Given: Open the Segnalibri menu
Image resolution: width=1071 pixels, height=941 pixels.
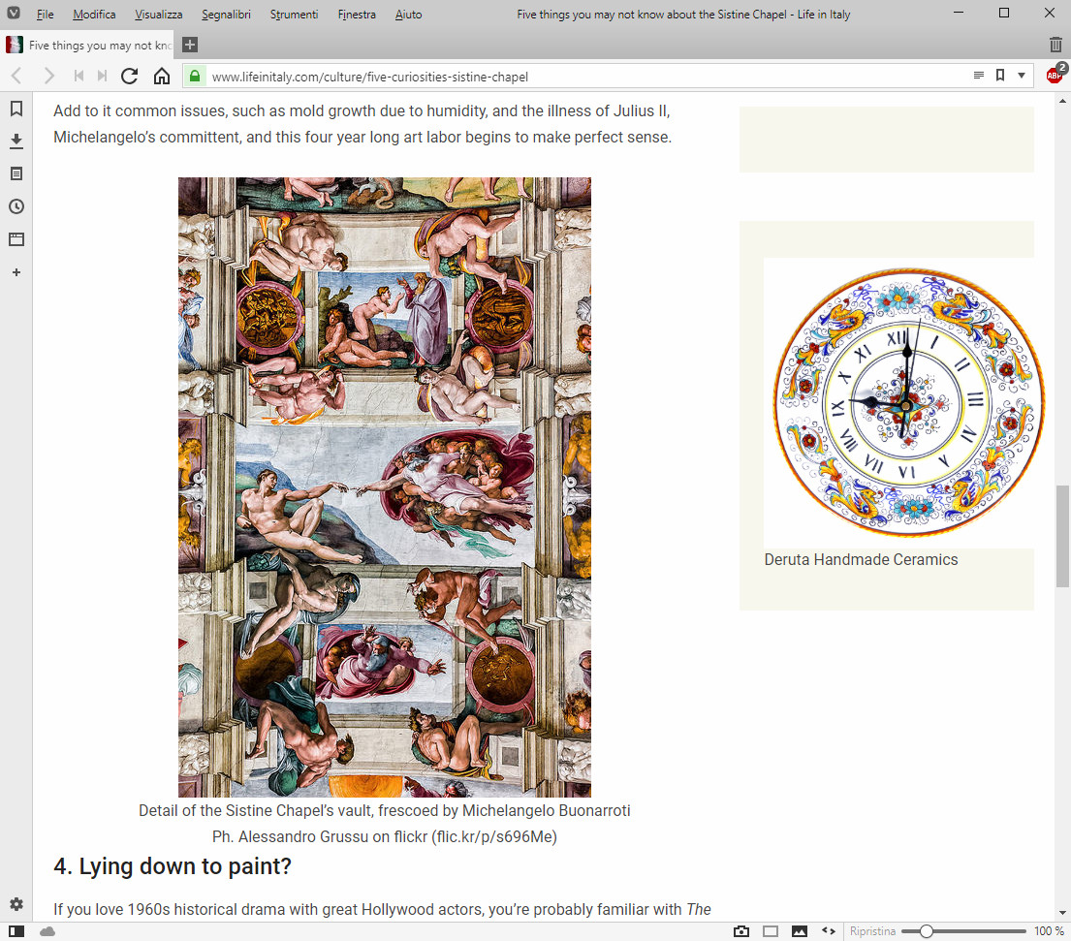Looking at the screenshot, I should pos(226,15).
